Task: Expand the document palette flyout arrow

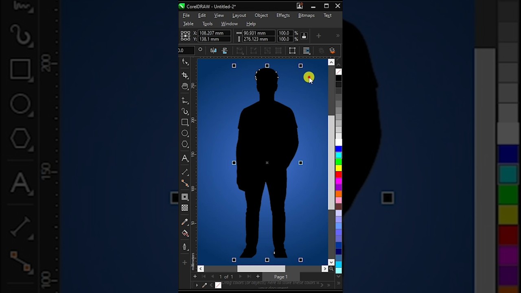Action: click(x=197, y=285)
